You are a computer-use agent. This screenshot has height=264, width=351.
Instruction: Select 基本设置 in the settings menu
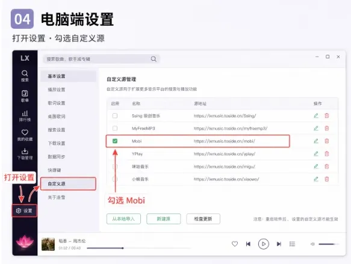coord(68,76)
